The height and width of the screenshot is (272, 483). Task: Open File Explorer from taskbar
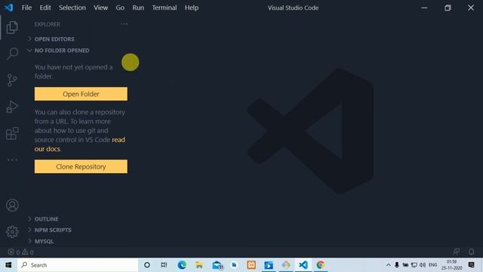[x=199, y=265]
